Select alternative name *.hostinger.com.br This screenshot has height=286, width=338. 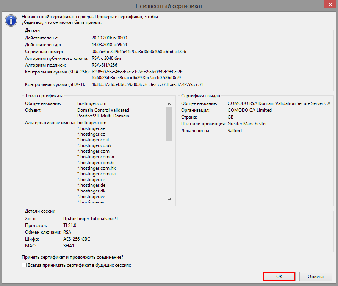[x=96, y=163]
